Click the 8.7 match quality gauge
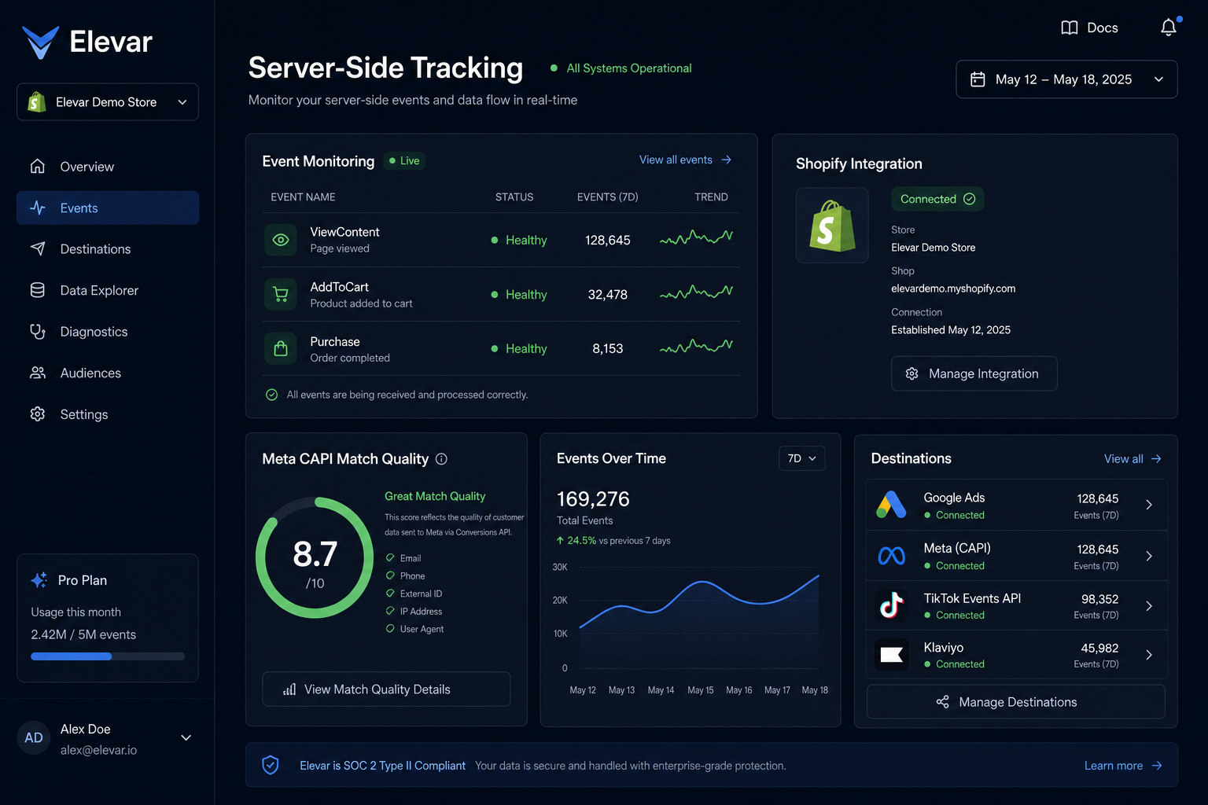This screenshot has width=1208, height=805. pyautogui.click(x=315, y=557)
